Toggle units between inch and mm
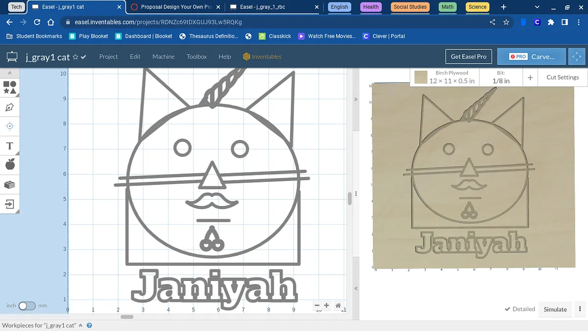The width and height of the screenshot is (588, 331). coord(27,306)
